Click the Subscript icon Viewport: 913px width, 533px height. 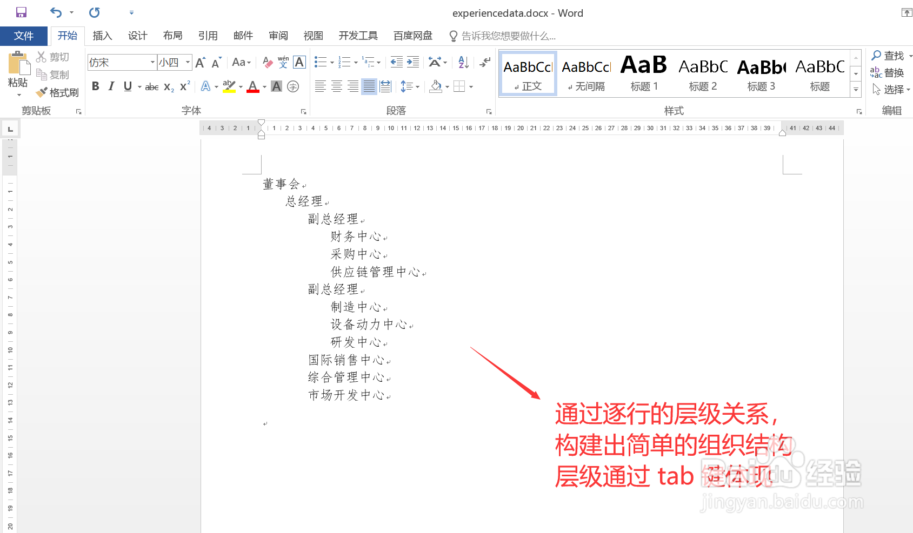click(169, 86)
